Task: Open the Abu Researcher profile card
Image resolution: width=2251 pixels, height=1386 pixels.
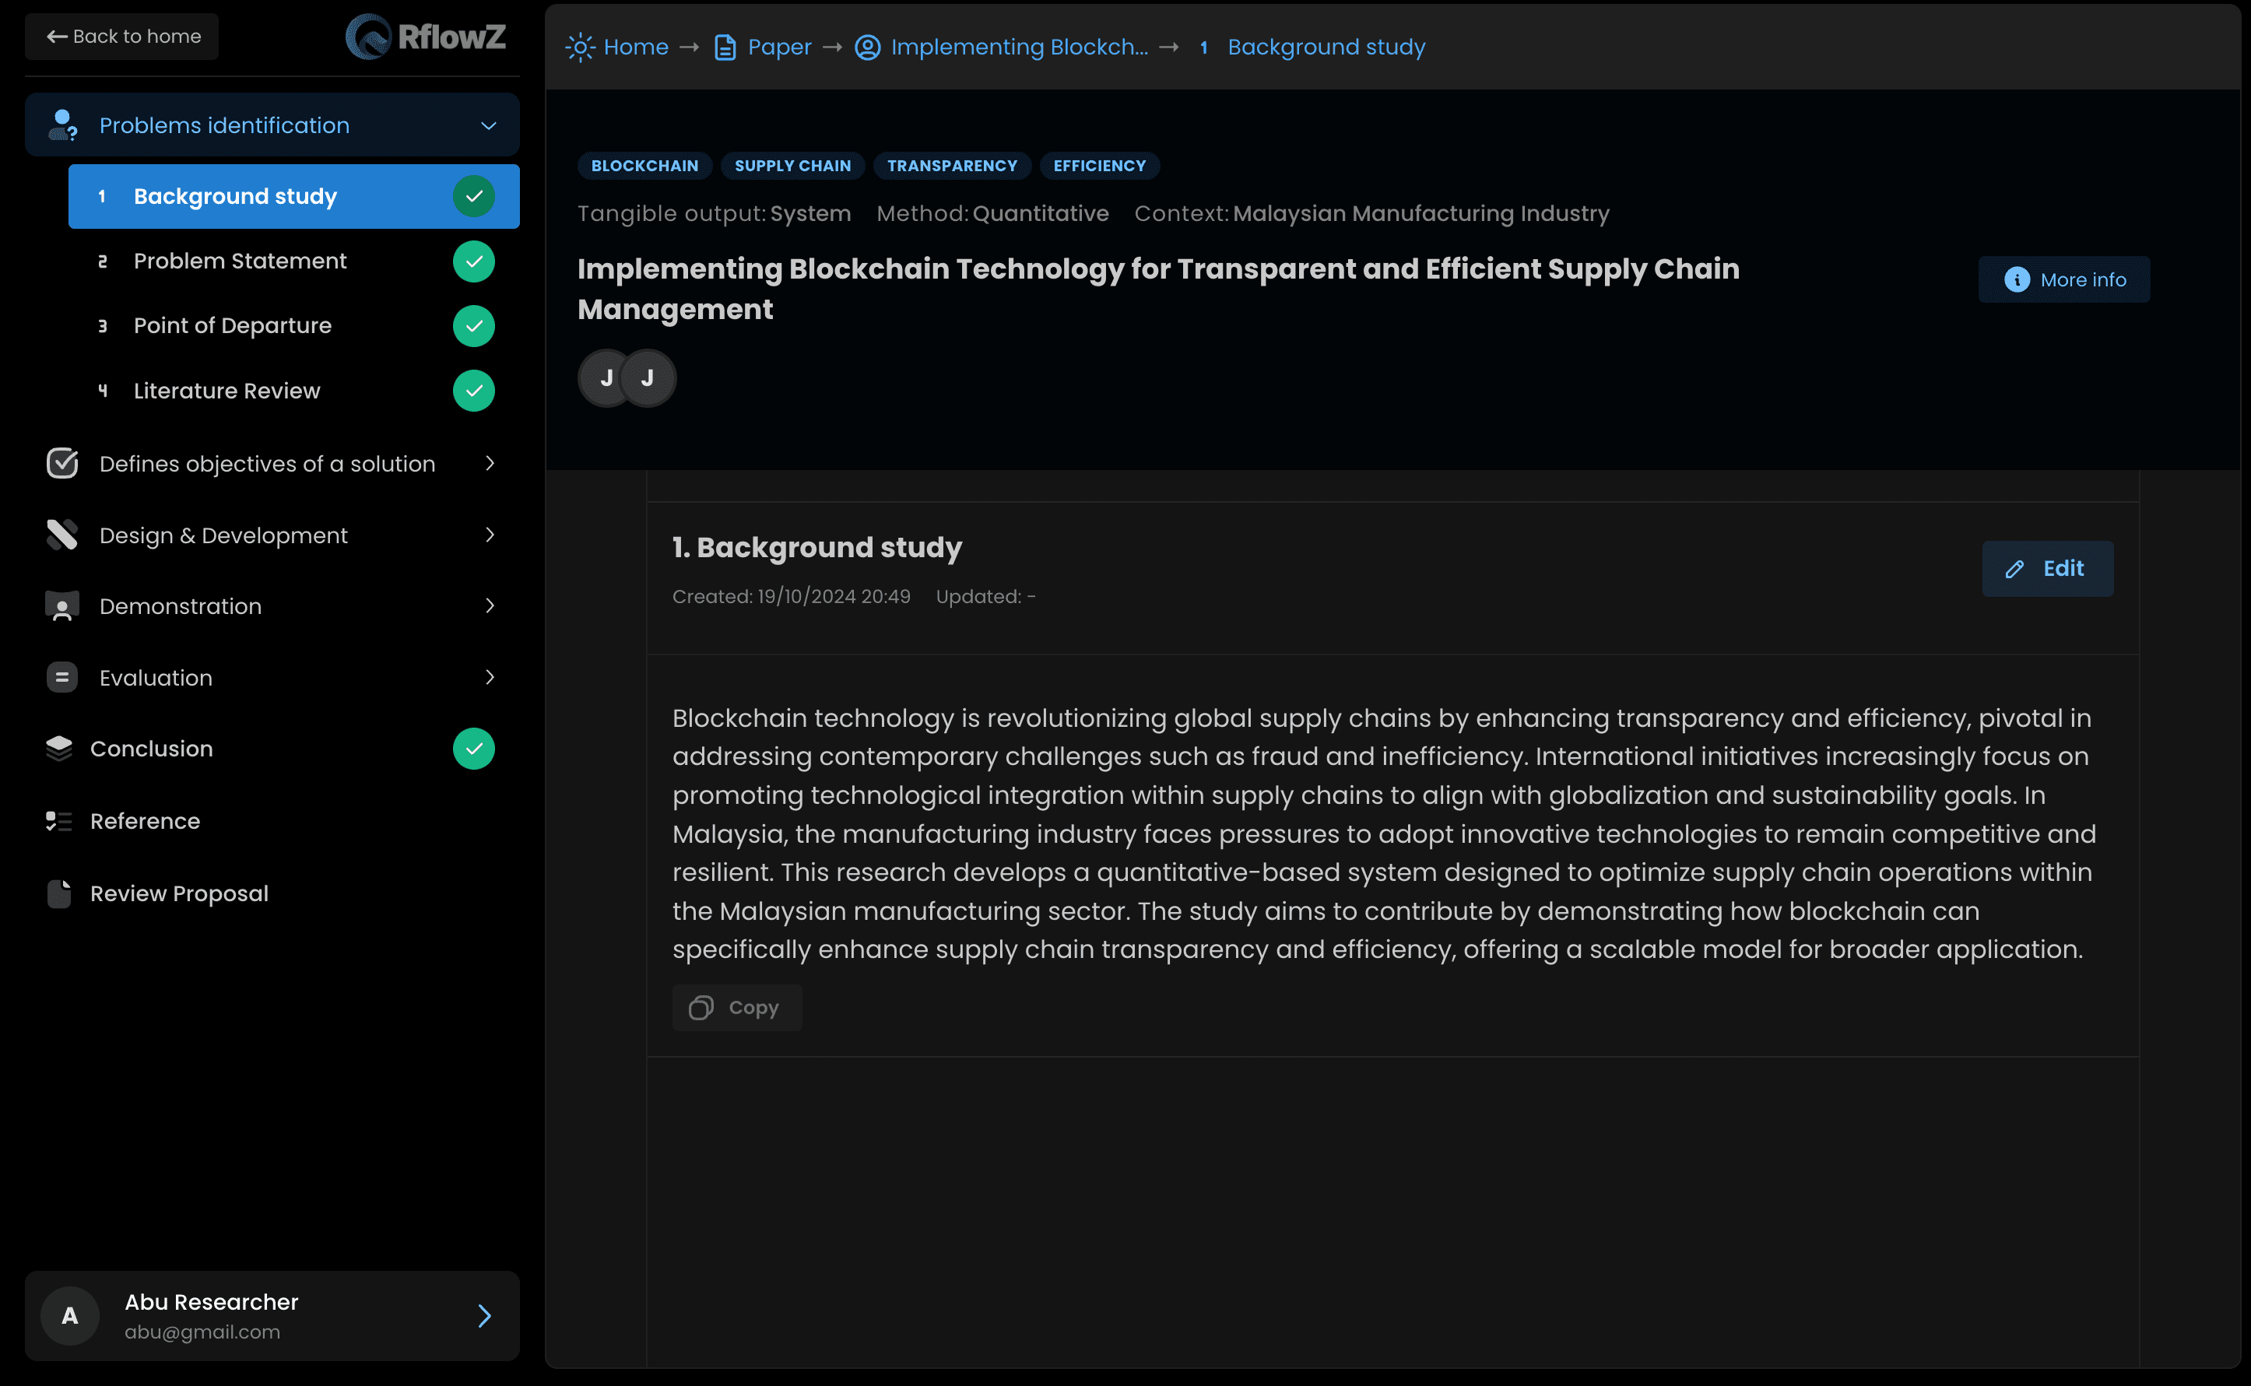Action: click(272, 1315)
